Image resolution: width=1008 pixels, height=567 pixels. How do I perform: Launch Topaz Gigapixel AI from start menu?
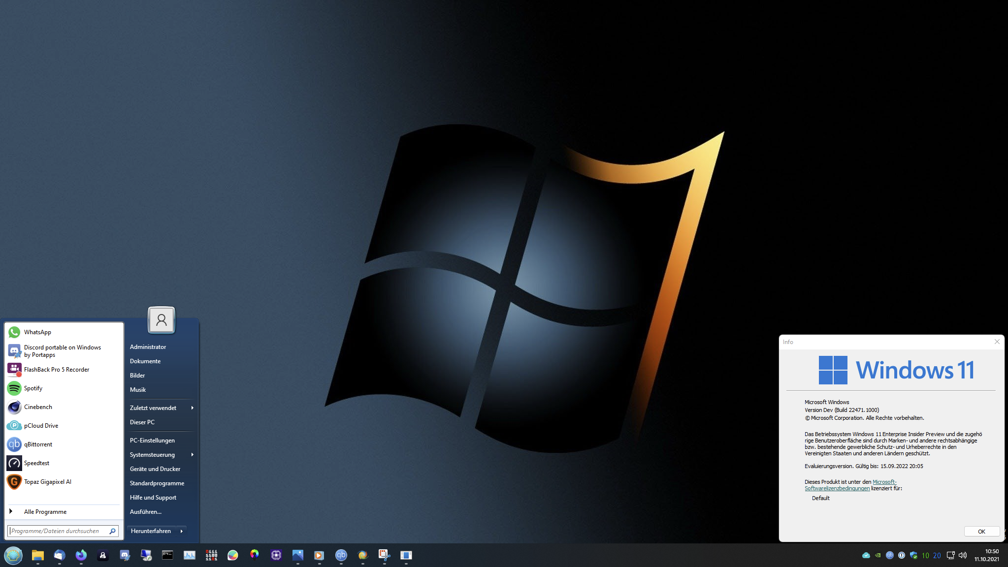pyautogui.click(x=47, y=482)
